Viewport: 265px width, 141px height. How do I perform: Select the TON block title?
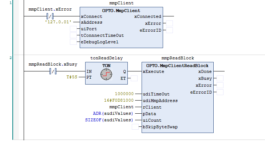click(106, 66)
